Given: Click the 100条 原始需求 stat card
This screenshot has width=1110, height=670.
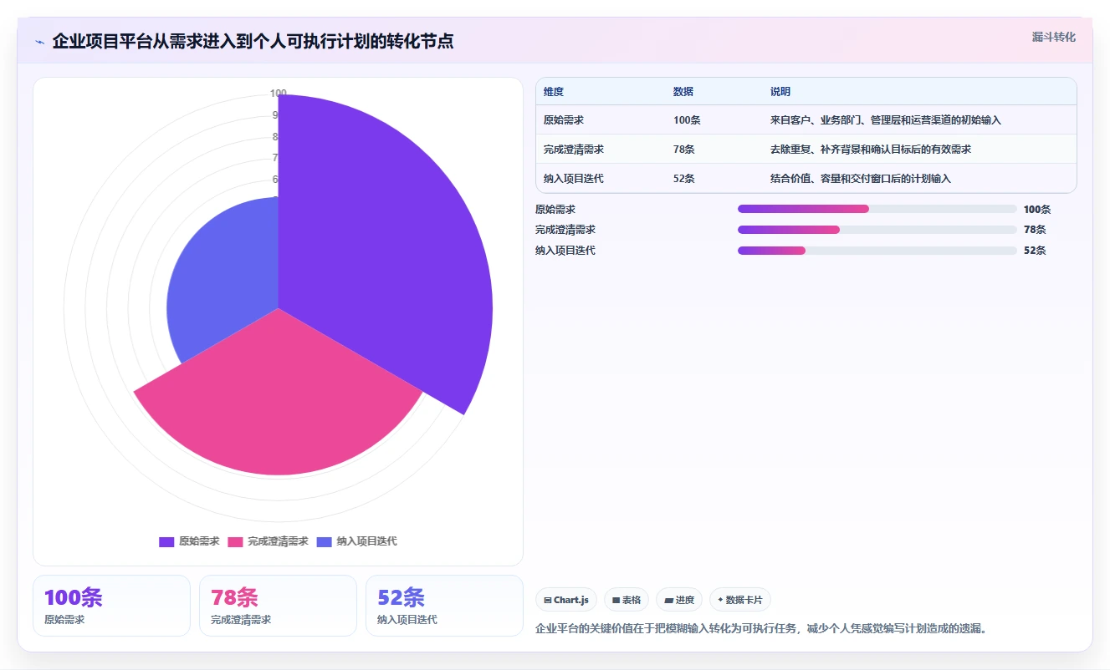Looking at the screenshot, I should tap(111, 606).
